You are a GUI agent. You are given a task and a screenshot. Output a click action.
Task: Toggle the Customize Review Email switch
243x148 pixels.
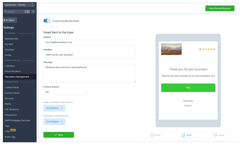coord(47,21)
